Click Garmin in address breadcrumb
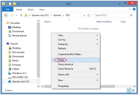 [x=57, y=15]
